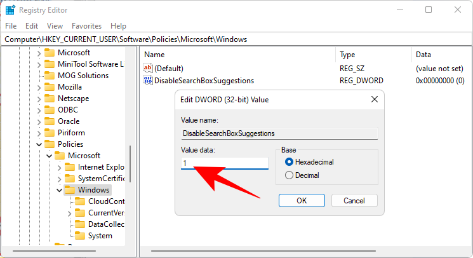Open the Edit menu
The height and width of the screenshot is (258, 473).
32,26
